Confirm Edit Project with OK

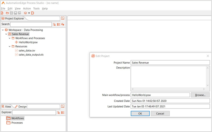pyautogui.click(x=140, y=113)
